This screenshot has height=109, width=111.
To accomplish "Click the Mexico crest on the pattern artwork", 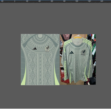I will (x=47, y=49).
